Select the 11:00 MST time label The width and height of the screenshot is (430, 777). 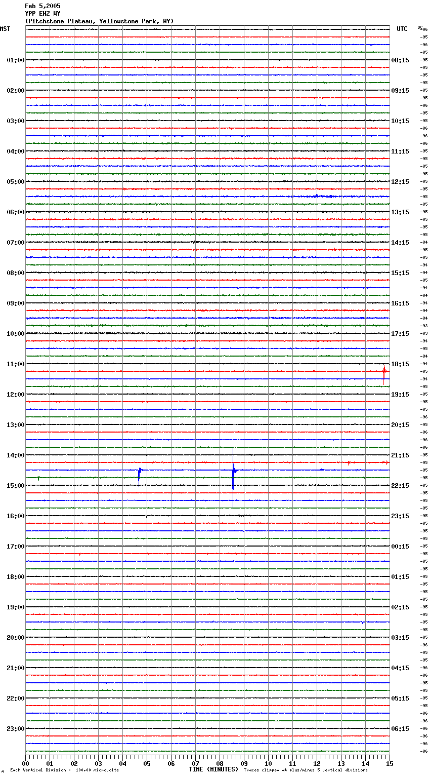pyautogui.click(x=16, y=364)
